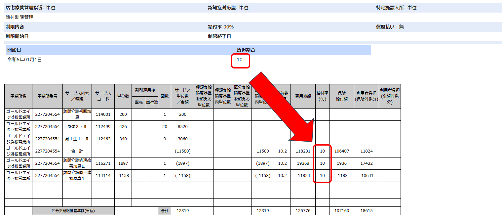Click the 区分支給限度基準額(単位) footer cell

(73, 211)
